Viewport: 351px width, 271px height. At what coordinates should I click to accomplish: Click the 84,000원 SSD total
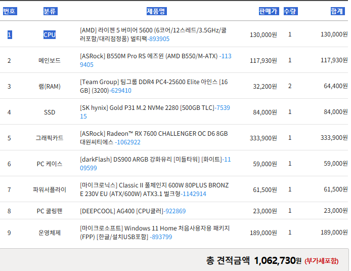[x=335, y=111]
